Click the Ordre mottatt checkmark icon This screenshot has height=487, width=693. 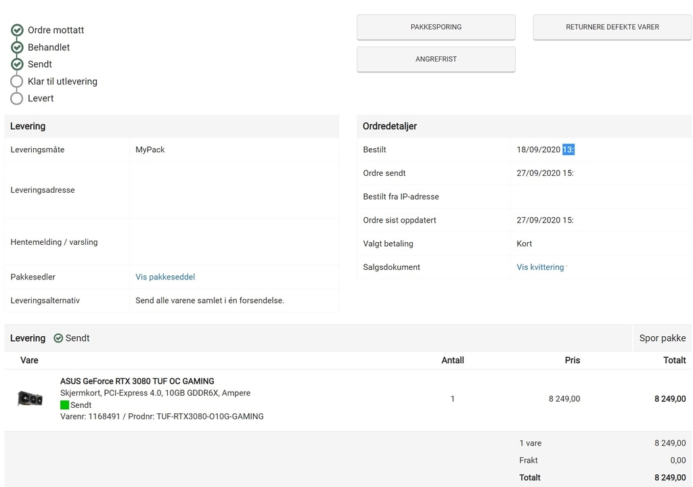pyautogui.click(x=17, y=30)
